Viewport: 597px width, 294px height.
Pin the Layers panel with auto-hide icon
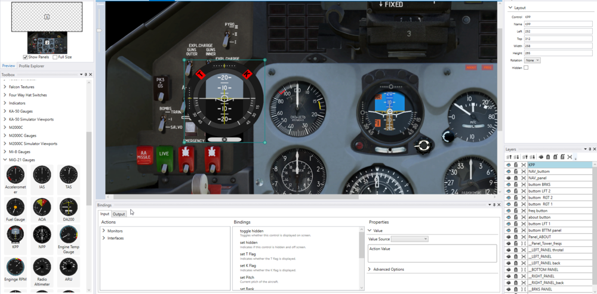pyautogui.click(x=590, y=150)
